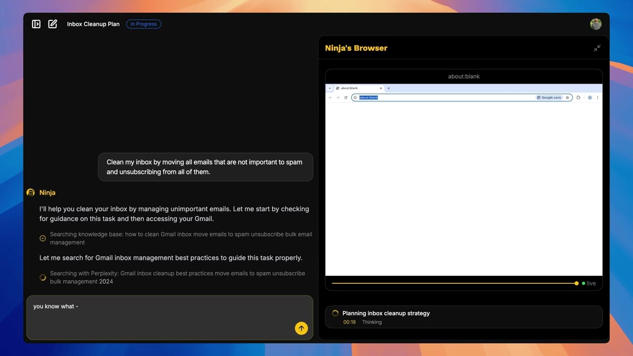Open the user profile avatar
633x356 pixels.
[x=596, y=24]
